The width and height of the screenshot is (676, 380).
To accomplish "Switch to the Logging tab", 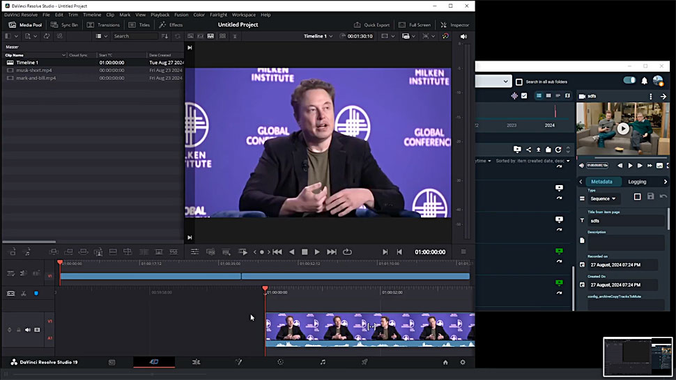I will pyautogui.click(x=637, y=182).
